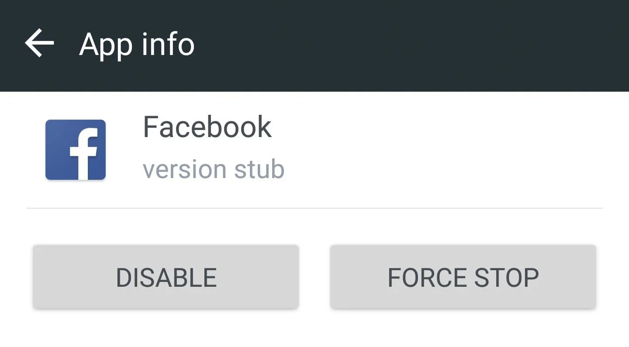Viewport: 629px width, 347px height.
Task: Tap the back arrow in the header
Action: (39, 43)
